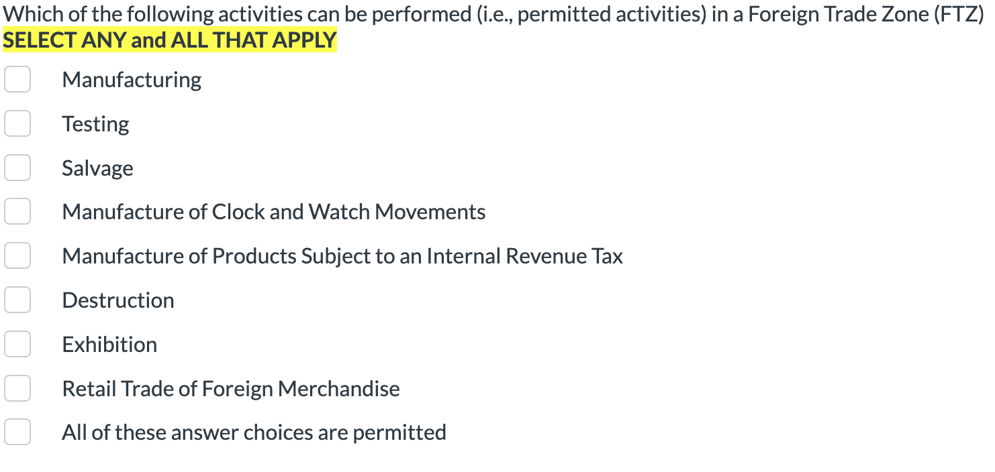This screenshot has height=472, width=995.
Task: Check the Retail Trade of Foreign Merchandise checkbox
Action: click(17, 388)
